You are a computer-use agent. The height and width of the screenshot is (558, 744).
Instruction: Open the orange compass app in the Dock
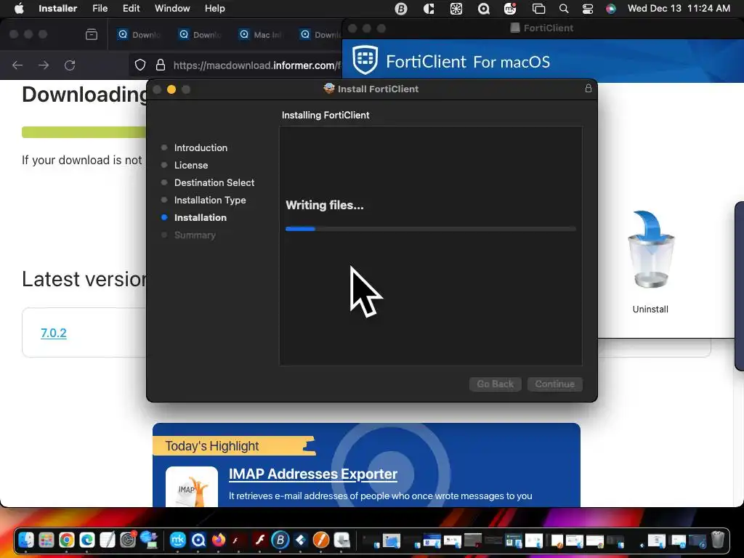pyautogui.click(x=321, y=540)
